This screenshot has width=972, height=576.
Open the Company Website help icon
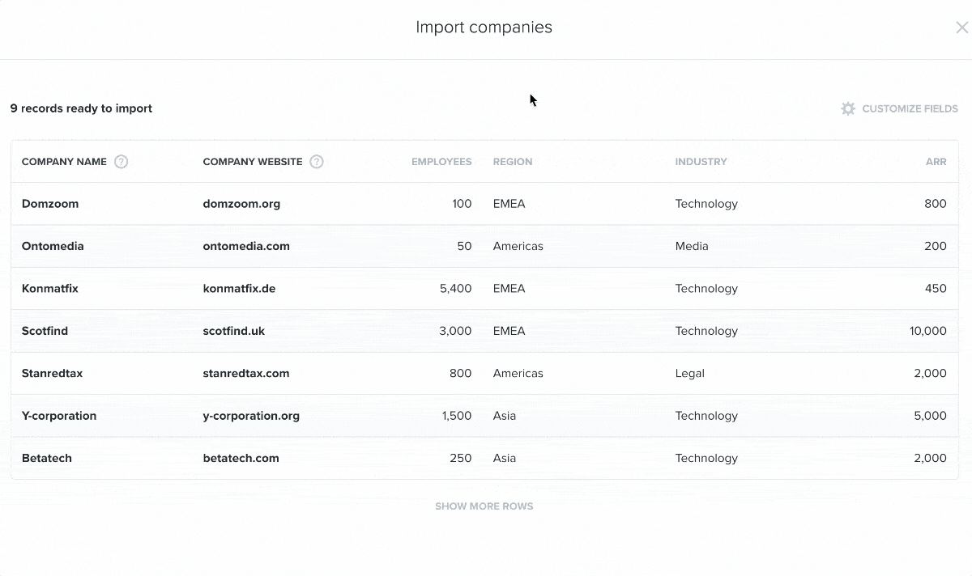pyautogui.click(x=317, y=162)
